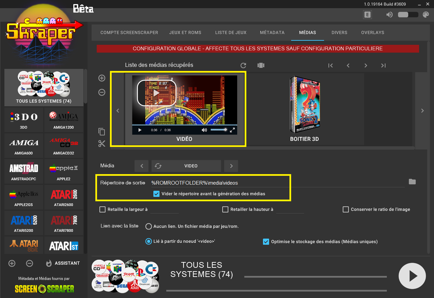The image size is (434, 298).
Task: Select the BOITIER 3D media thumbnail
Action: tap(304, 109)
